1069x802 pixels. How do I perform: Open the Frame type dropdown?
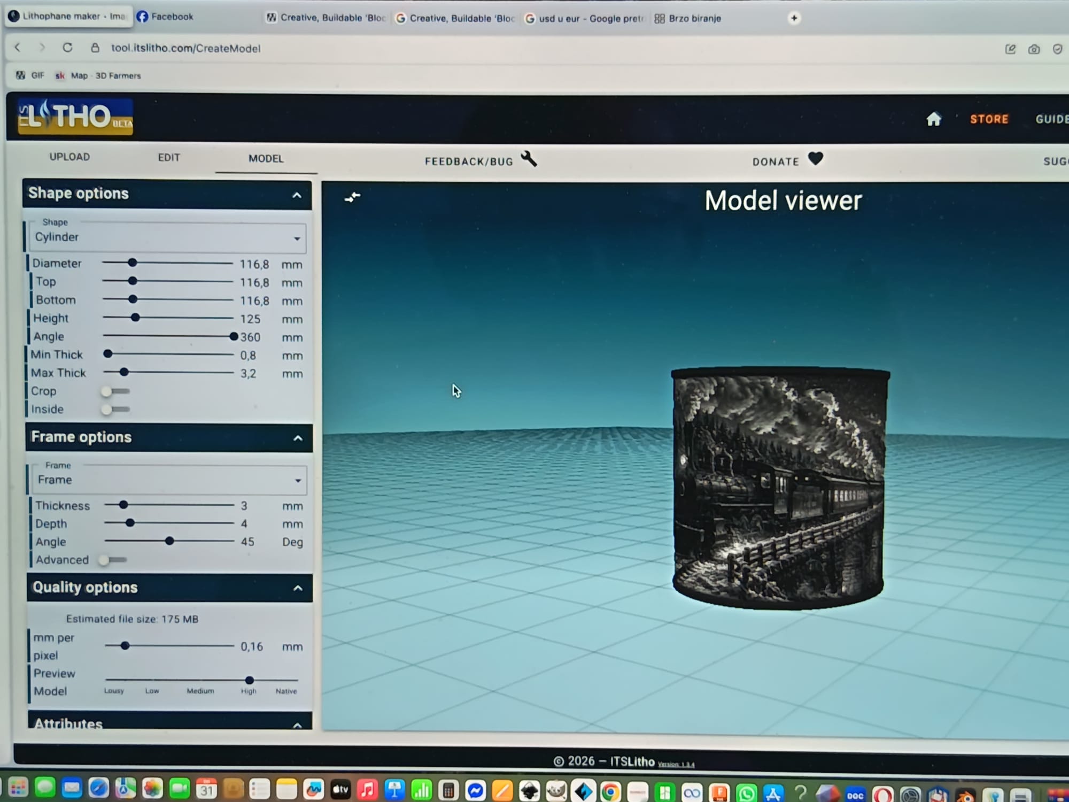[x=169, y=480]
